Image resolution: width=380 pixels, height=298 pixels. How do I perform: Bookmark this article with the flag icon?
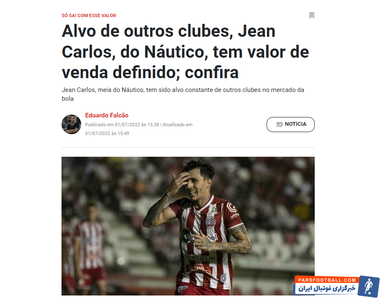[x=312, y=15]
